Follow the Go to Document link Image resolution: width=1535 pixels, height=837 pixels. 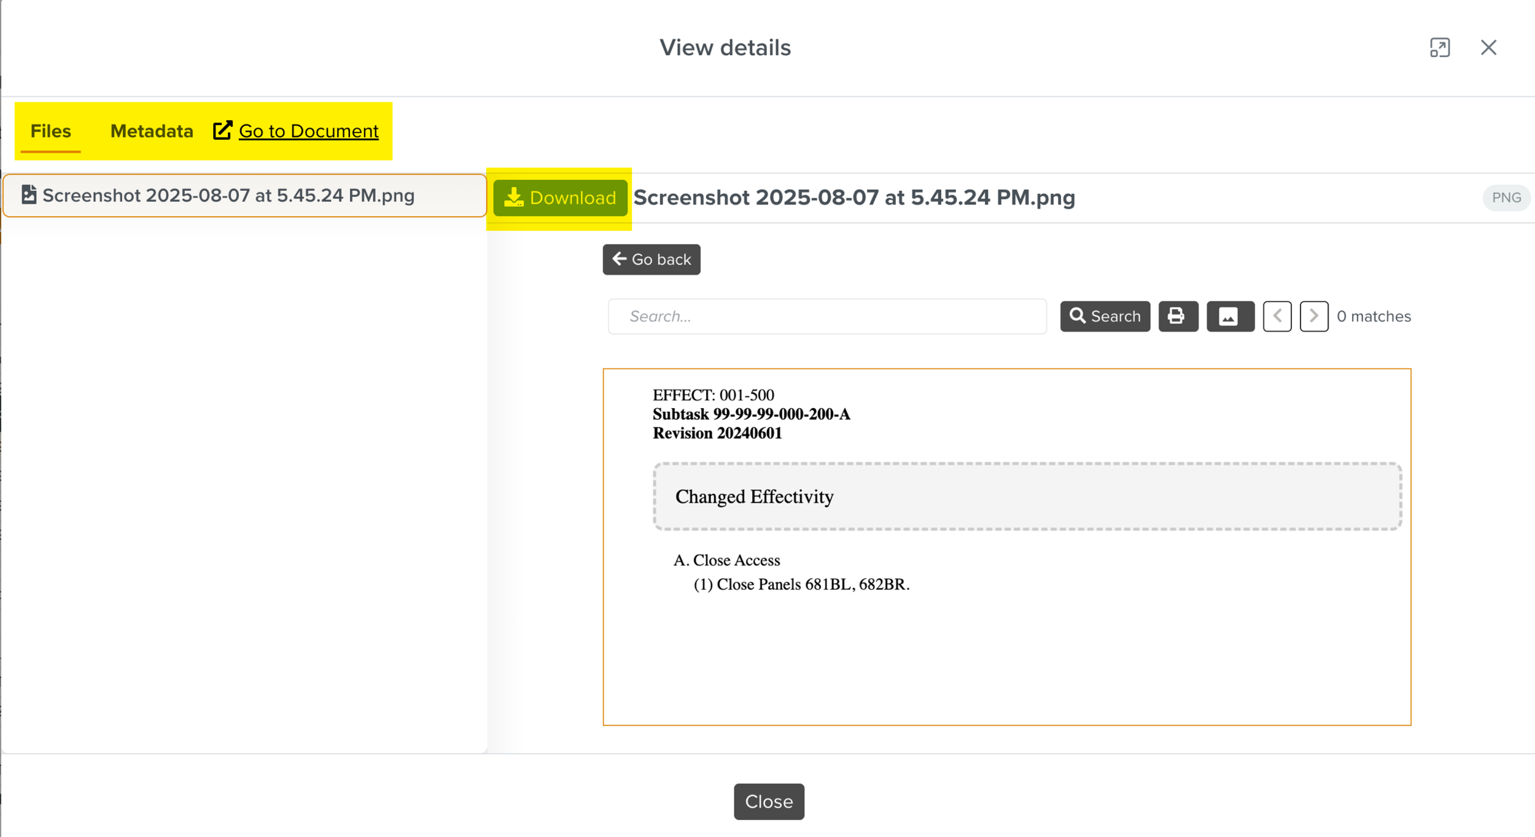point(308,131)
